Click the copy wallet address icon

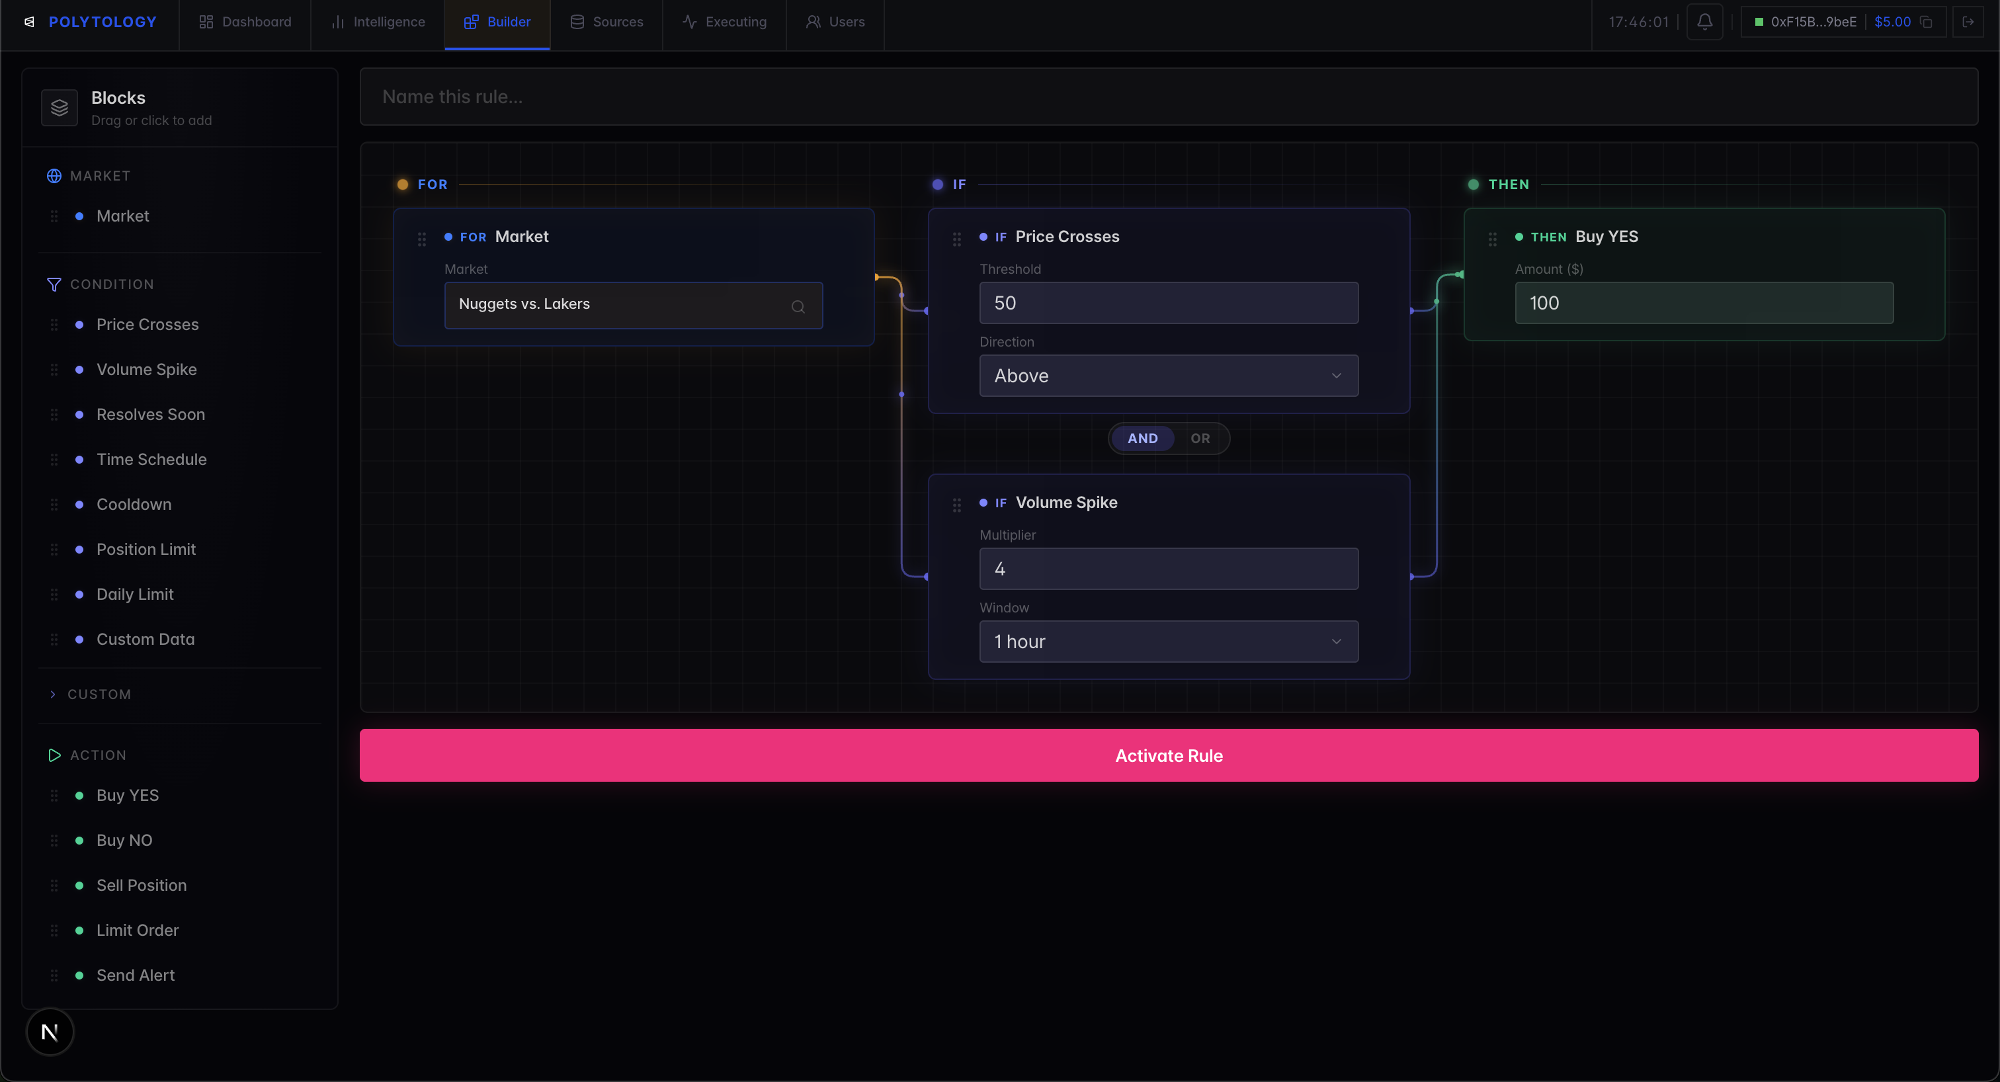pos(1926,22)
